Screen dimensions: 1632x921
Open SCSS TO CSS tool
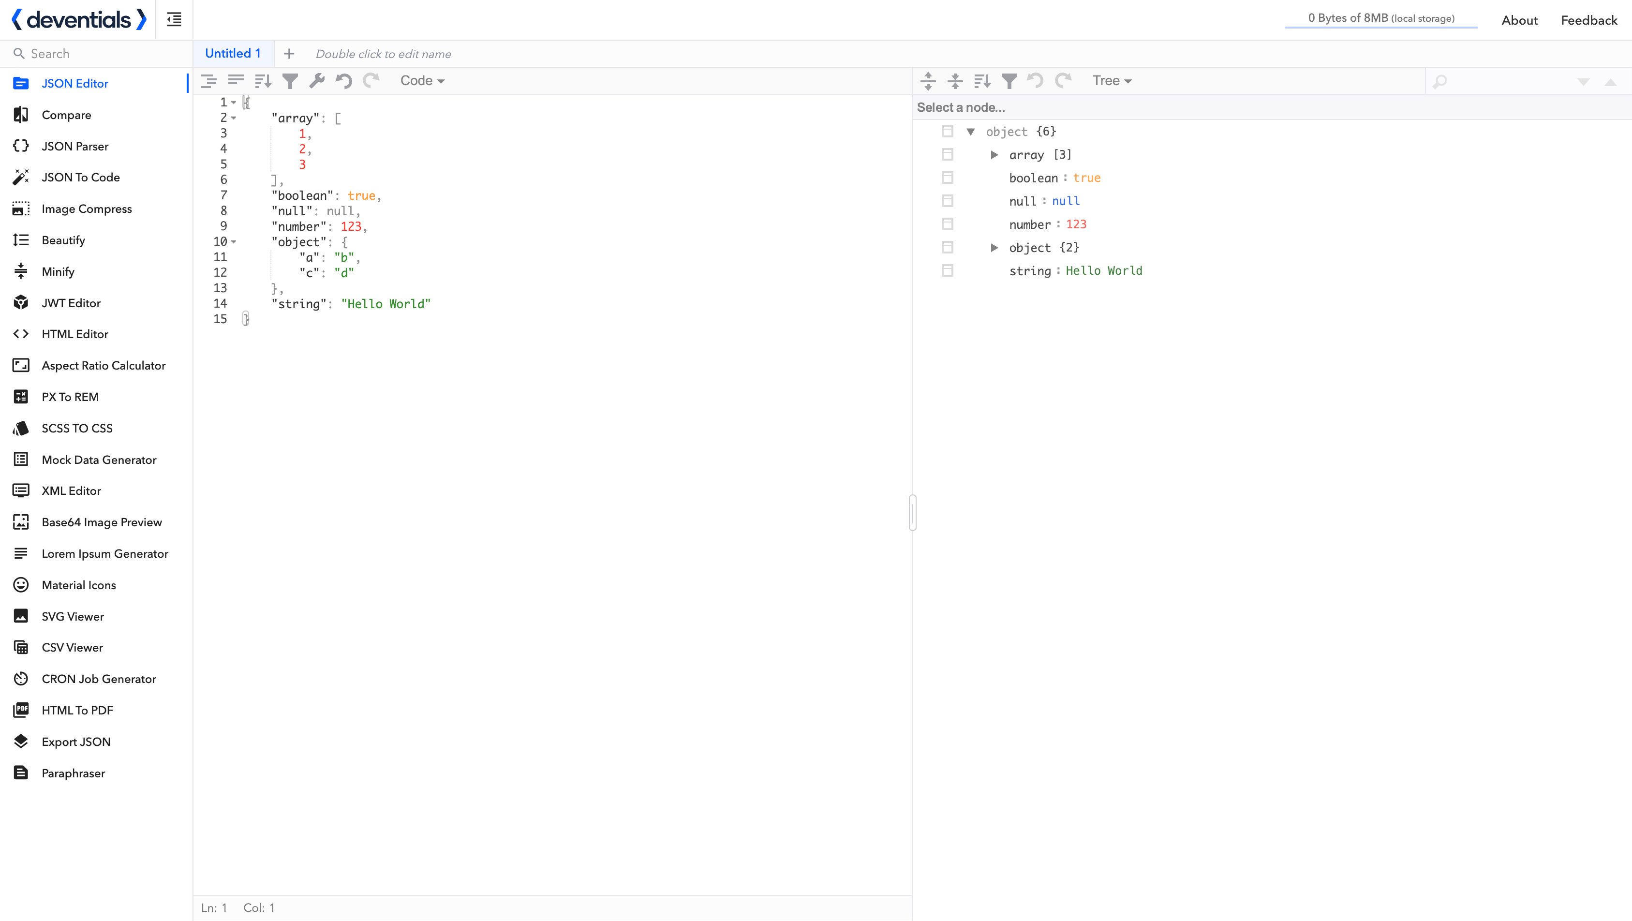point(96,428)
